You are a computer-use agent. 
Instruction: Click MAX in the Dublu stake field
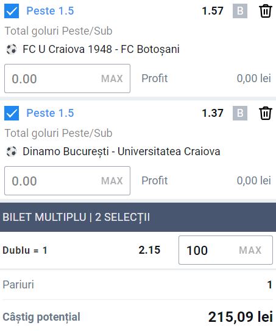pyautogui.click(x=250, y=250)
